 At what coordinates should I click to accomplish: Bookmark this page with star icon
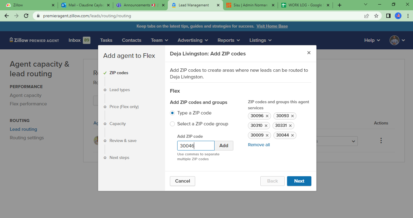tap(376, 16)
